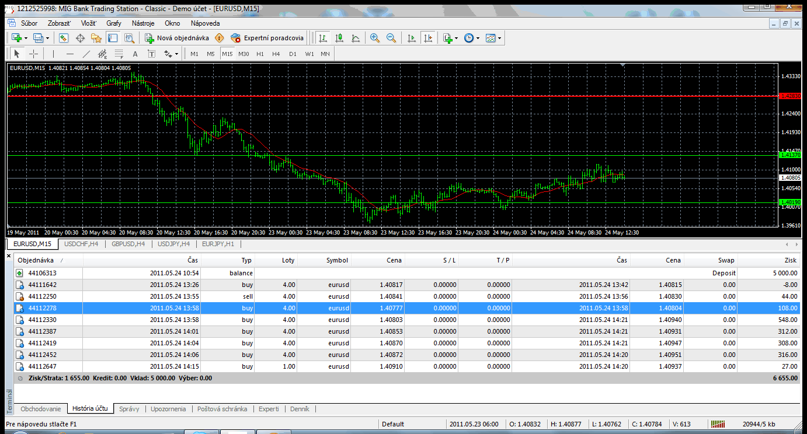Image resolution: width=807 pixels, height=434 pixels.
Task: Select the line chart display icon
Action: click(356, 38)
